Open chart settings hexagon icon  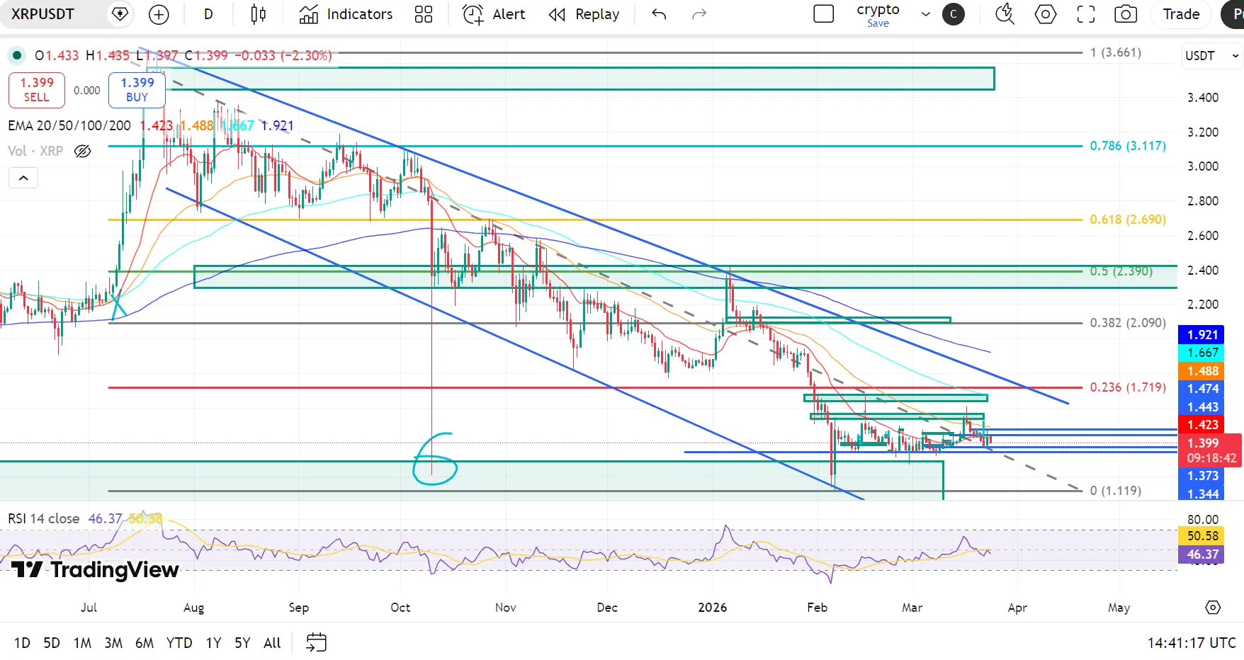(1046, 14)
